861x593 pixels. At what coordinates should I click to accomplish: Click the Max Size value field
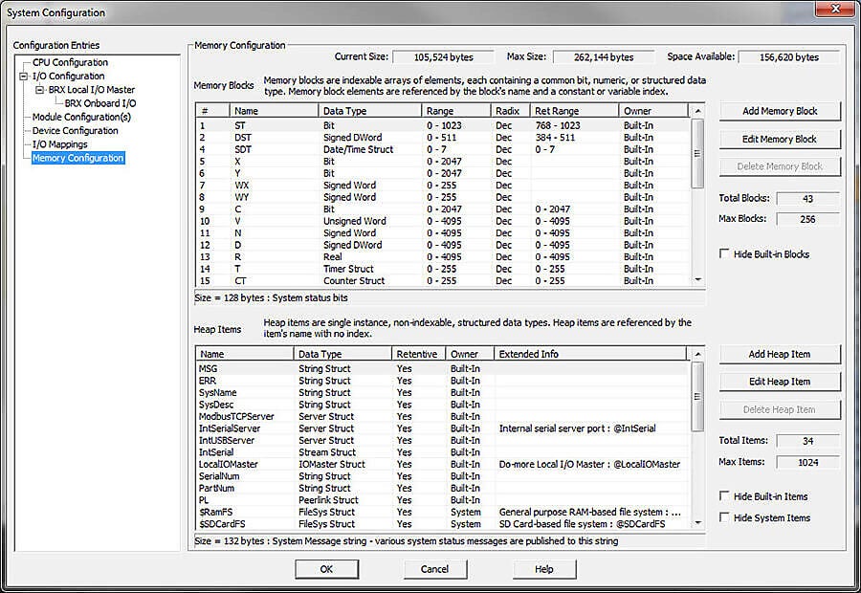(604, 57)
